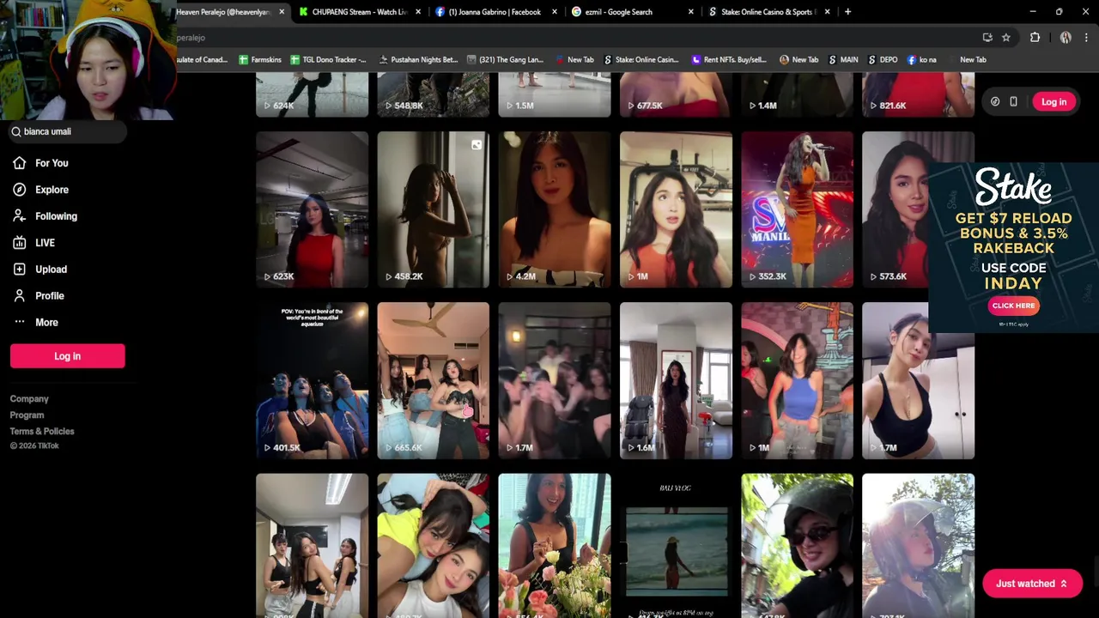Open the Farmskins bookmark
This screenshot has height=618, width=1099.
[260, 60]
